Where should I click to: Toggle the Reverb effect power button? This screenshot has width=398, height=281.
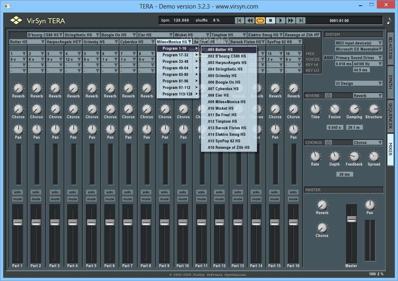pyautogui.click(x=328, y=95)
